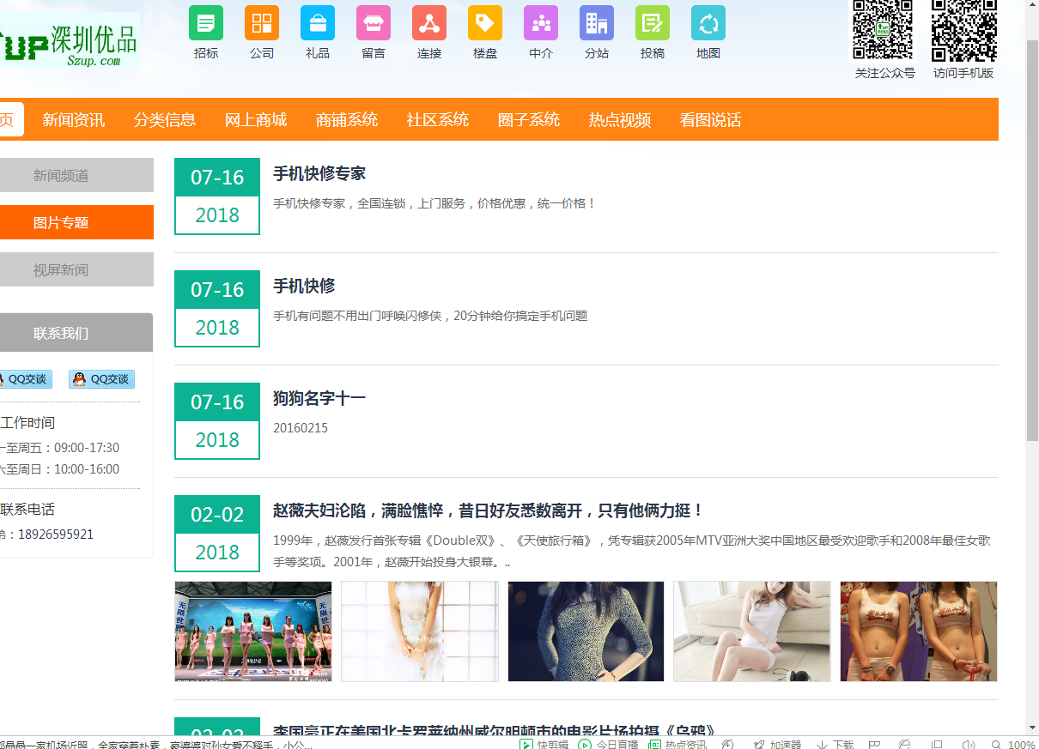This screenshot has width=1039, height=749.
Task: Open the article 手机快修专家
Action: click(x=319, y=174)
